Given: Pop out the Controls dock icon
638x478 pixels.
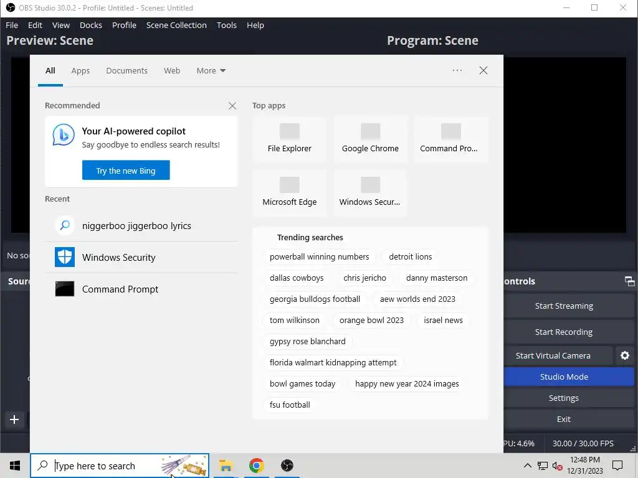Looking at the screenshot, I should click(x=629, y=281).
